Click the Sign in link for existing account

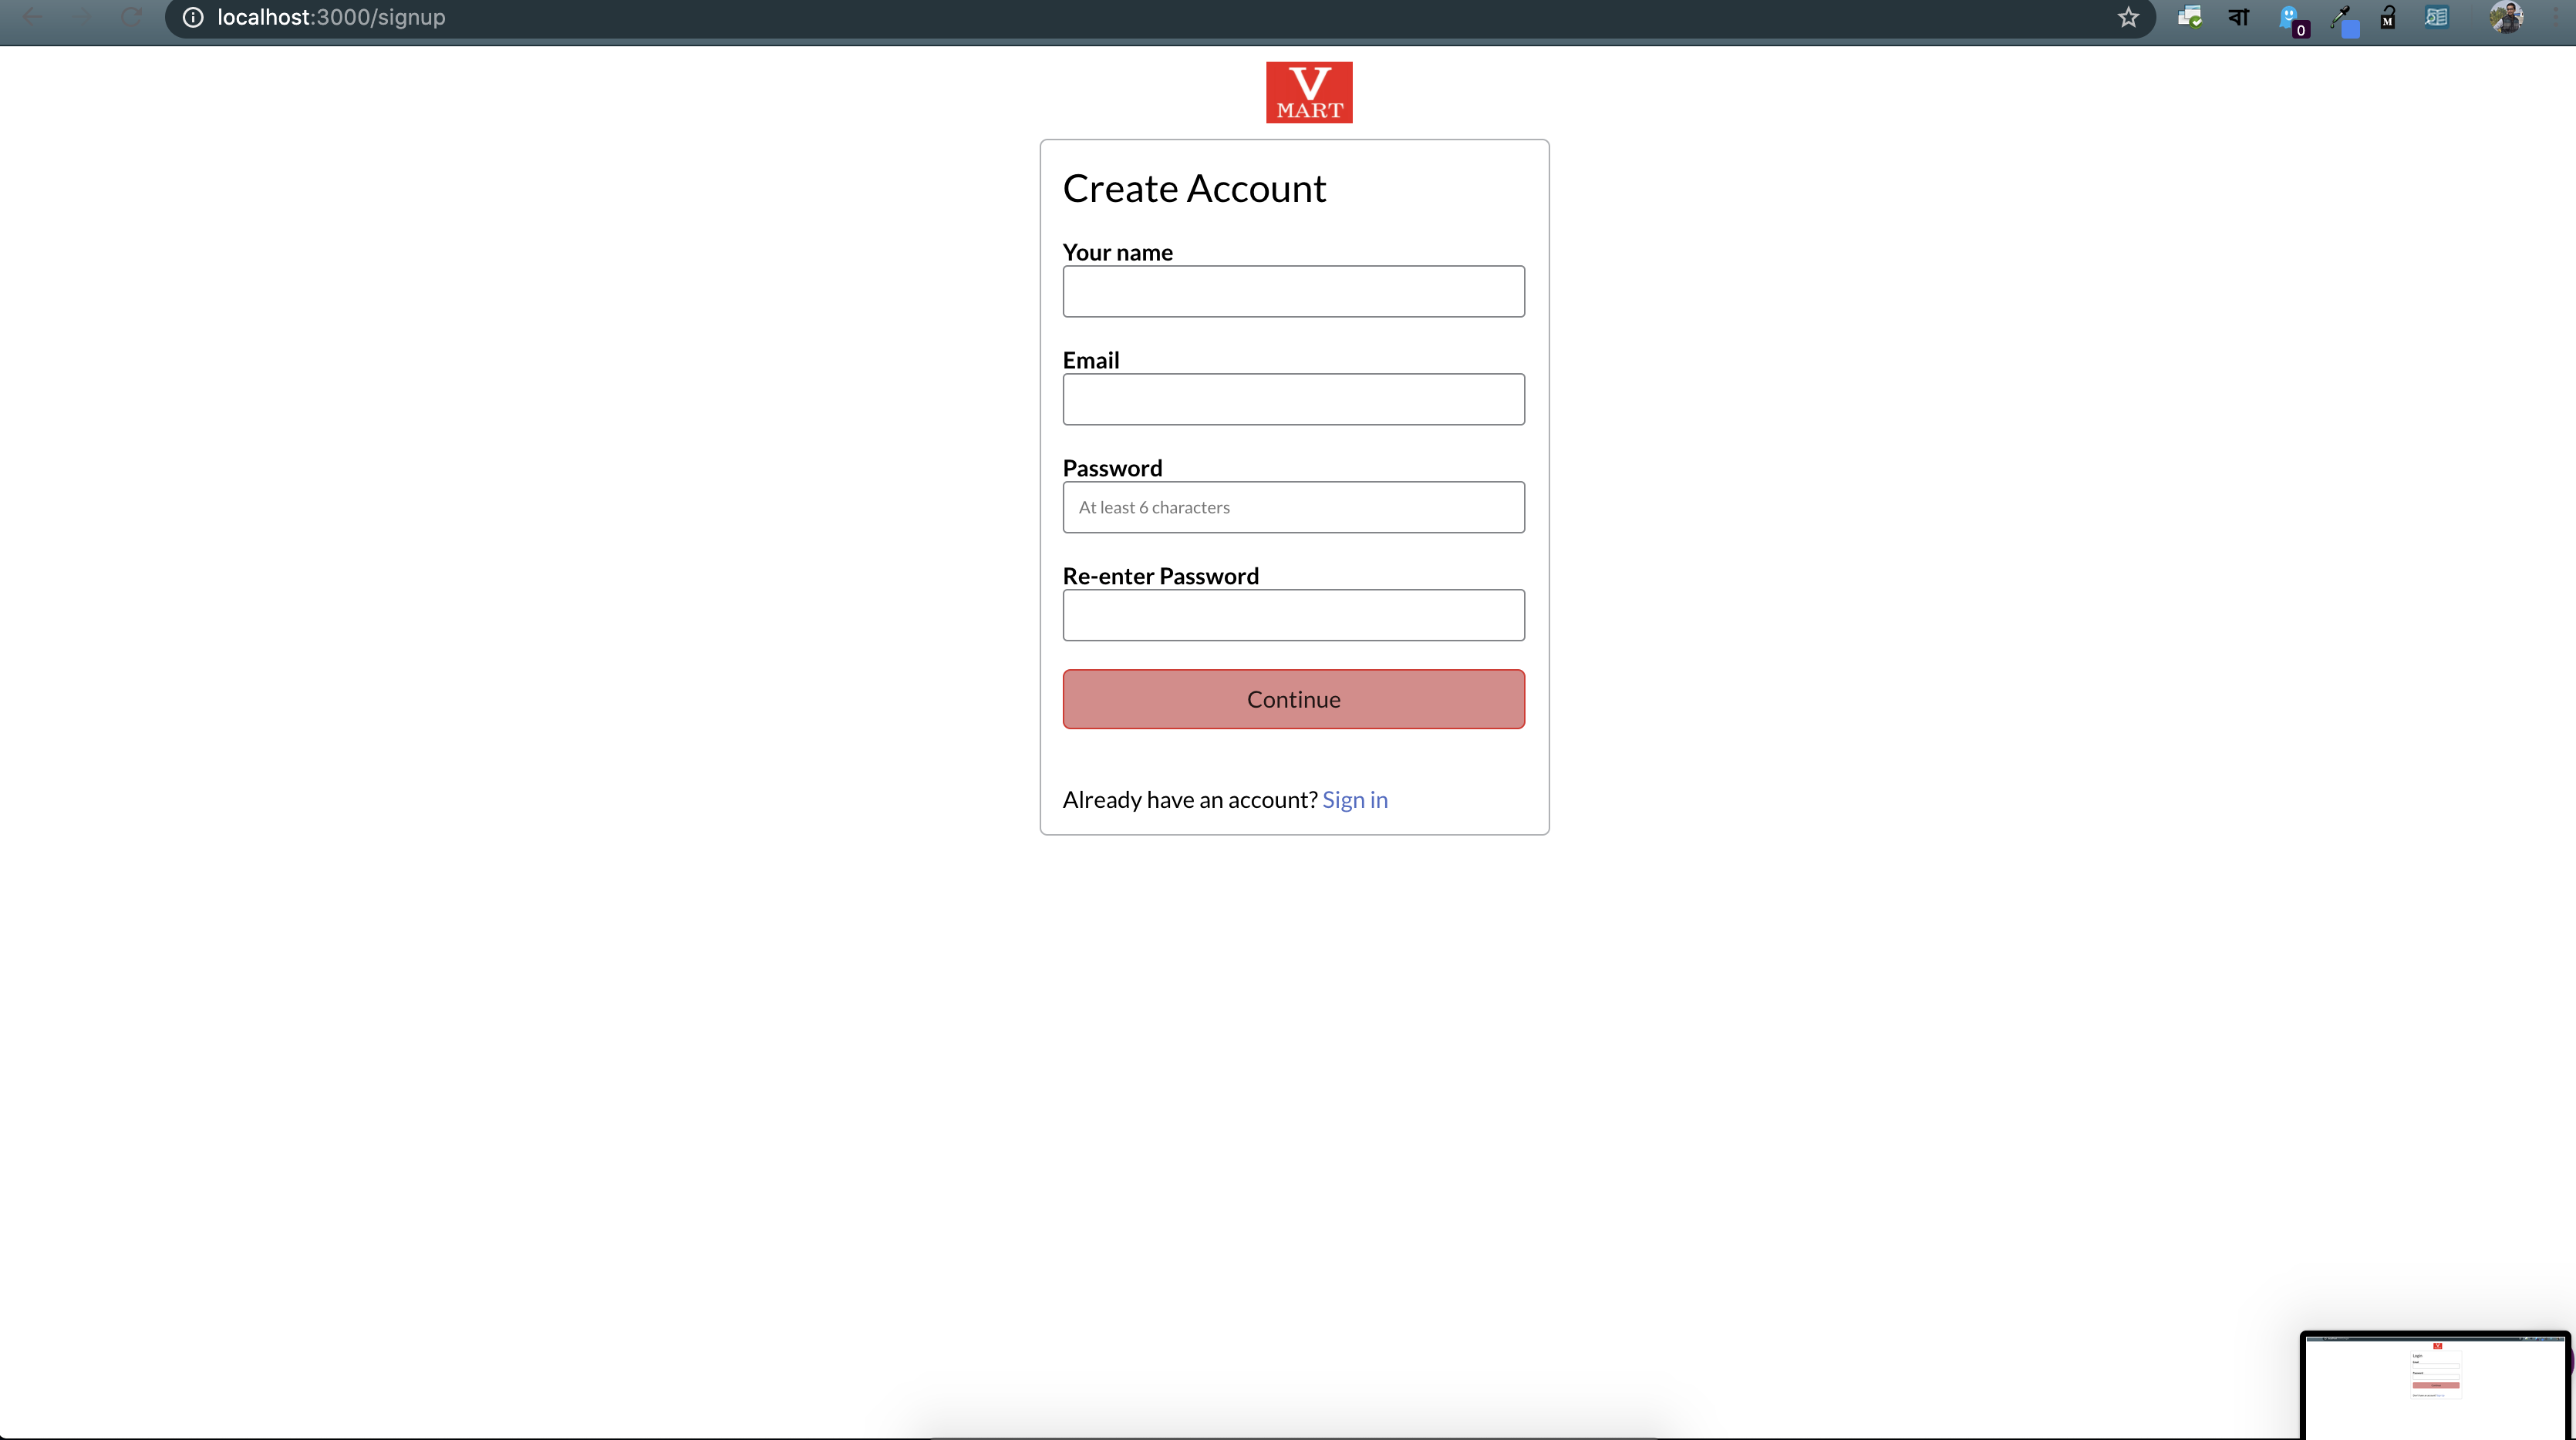[x=1355, y=798]
